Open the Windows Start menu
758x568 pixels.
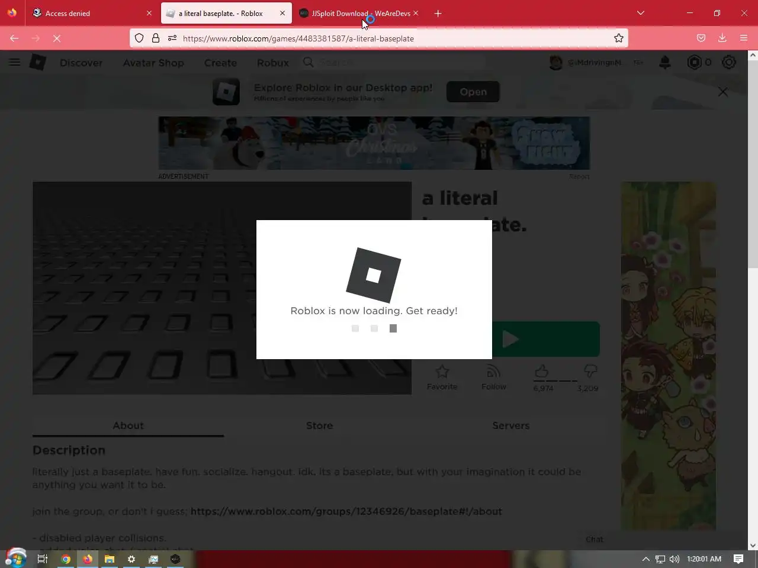point(16,559)
